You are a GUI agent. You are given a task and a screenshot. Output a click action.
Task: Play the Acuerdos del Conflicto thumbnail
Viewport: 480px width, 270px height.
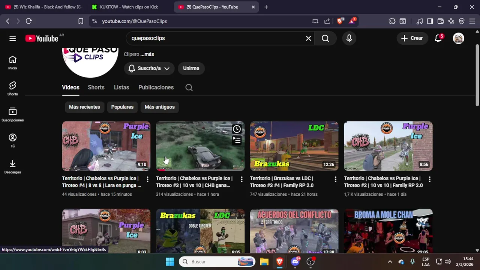294,231
